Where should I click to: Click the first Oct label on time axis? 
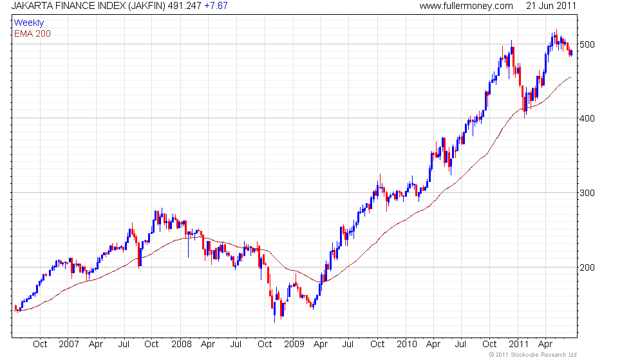pos(40,345)
